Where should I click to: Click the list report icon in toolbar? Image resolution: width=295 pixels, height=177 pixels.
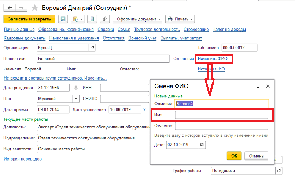coord(92,19)
